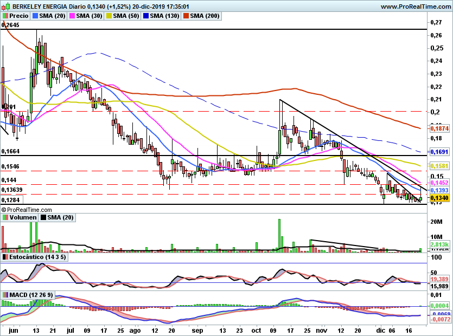Open the www.ProRealTime.com link
453x336 pixels.
click(x=414, y=7)
